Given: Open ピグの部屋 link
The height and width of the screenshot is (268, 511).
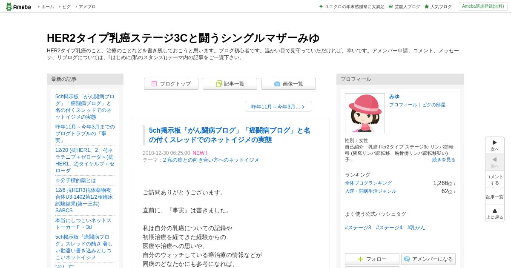Looking at the screenshot, I should click(433, 105).
